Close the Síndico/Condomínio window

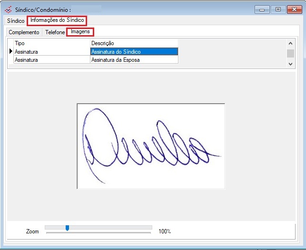(x=294, y=9)
